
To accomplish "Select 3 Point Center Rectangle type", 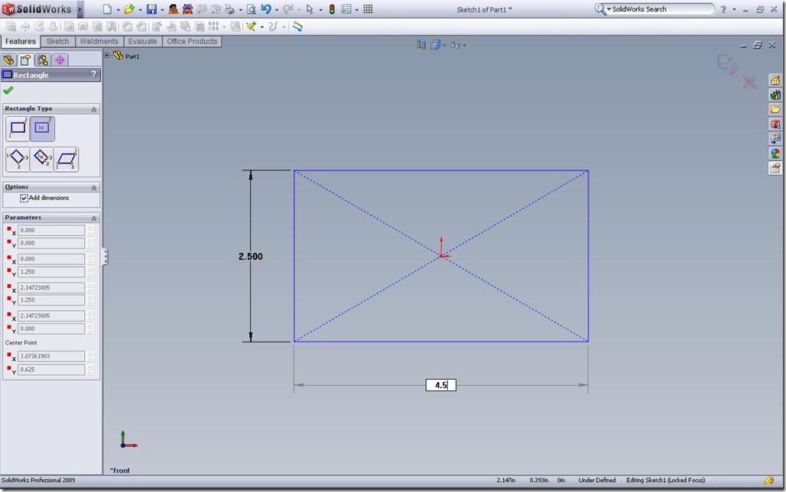I will tap(41, 159).
